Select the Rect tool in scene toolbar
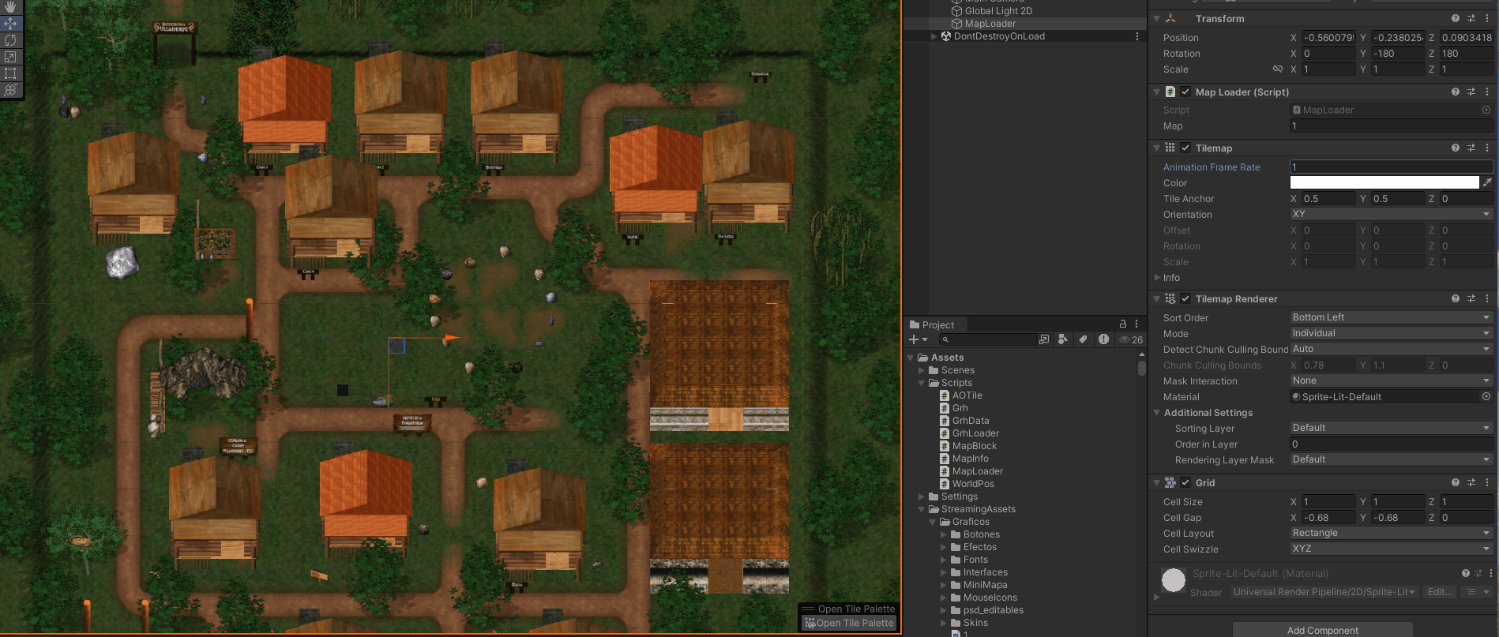The height and width of the screenshot is (637, 1499). (x=10, y=73)
